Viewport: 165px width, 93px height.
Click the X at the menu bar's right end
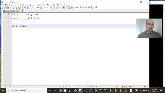[148, 5]
